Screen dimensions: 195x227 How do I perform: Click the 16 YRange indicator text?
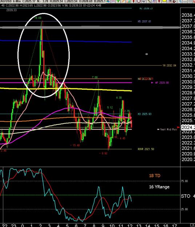pyautogui.click(x=159, y=187)
